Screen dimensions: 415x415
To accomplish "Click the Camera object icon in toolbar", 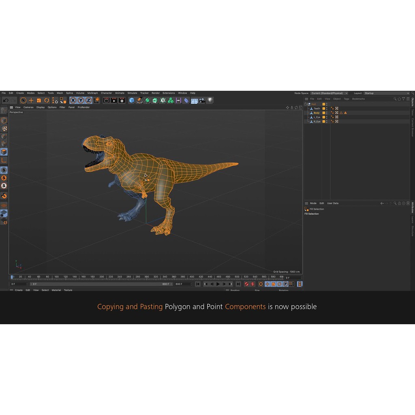I will [x=202, y=100].
